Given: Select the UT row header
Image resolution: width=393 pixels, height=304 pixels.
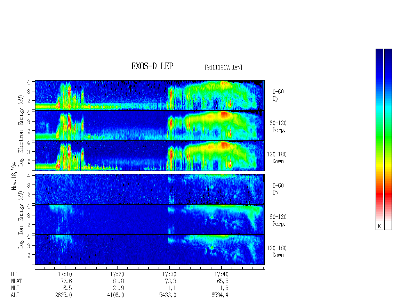Looking at the screenshot, I should pos(14,274).
